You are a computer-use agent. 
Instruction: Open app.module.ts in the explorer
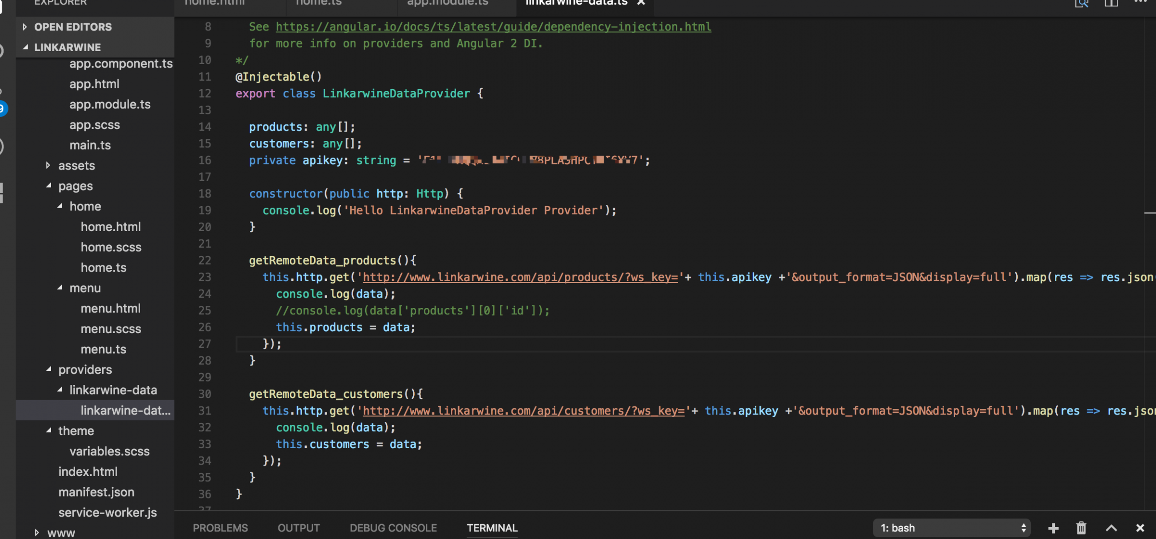[x=110, y=104]
